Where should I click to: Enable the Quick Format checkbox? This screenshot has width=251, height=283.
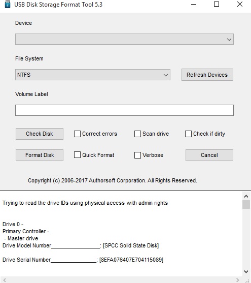[x=77, y=155]
